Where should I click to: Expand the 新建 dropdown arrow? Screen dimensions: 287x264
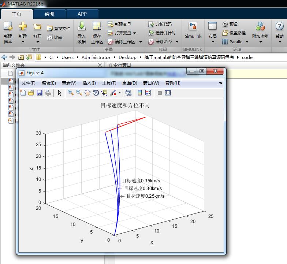[23, 42]
